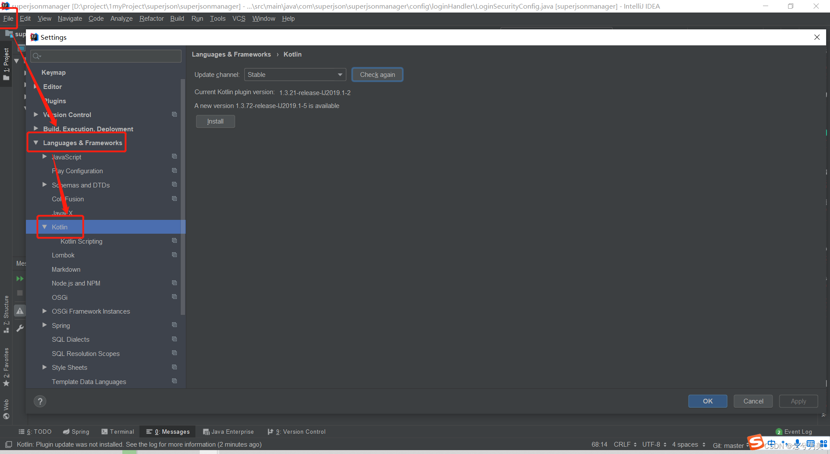Install the new Kotlin plugin version
Viewport: 830px width, 454px height.
tap(215, 121)
